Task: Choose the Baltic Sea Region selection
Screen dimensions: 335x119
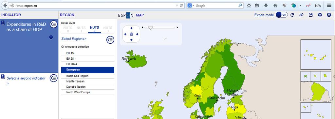Action: pyautogui.click(x=87, y=76)
